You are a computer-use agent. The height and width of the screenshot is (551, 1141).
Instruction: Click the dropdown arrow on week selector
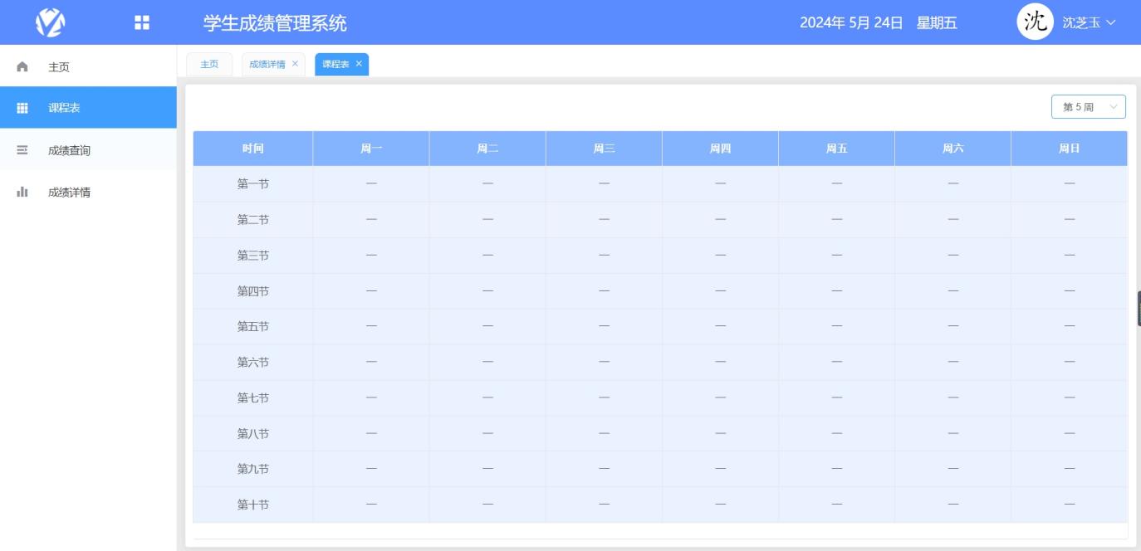[x=1113, y=106]
